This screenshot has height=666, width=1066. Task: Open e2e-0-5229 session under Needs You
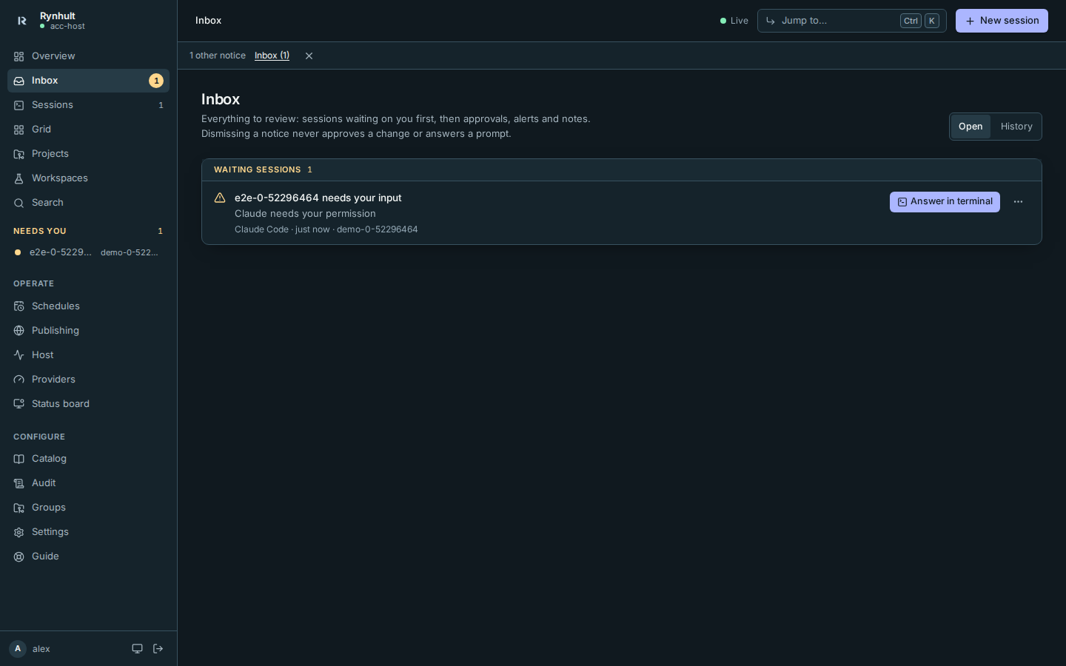(x=88, y=252)
